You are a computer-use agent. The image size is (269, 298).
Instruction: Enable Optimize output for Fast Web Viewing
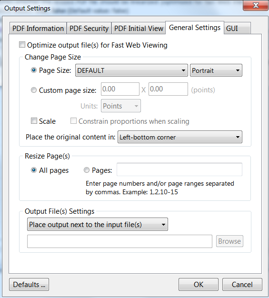coord(22,45)
